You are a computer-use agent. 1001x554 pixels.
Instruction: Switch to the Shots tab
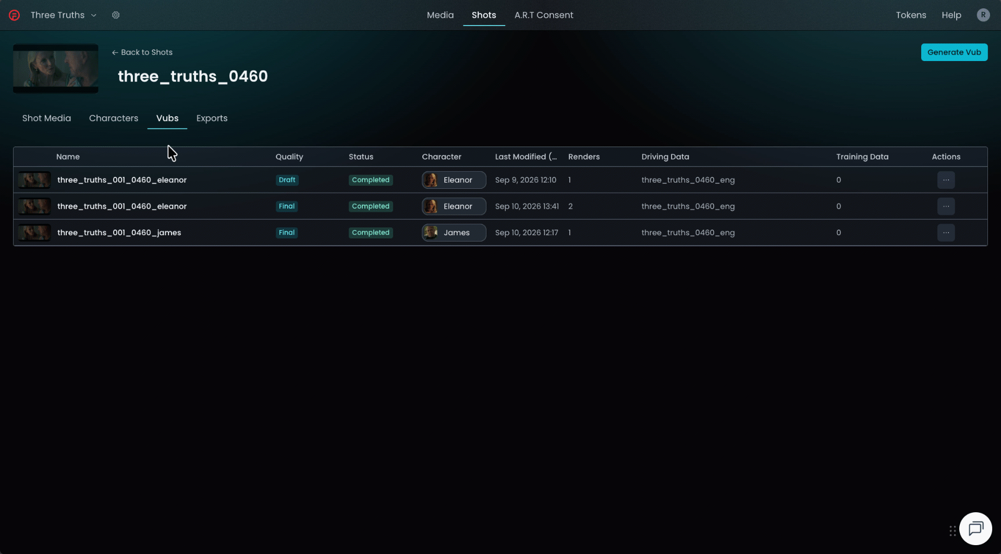[x=484, y=15]
